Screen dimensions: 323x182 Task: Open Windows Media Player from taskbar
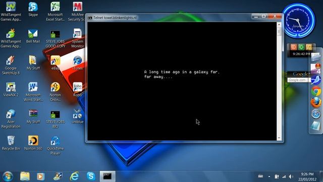40,176
